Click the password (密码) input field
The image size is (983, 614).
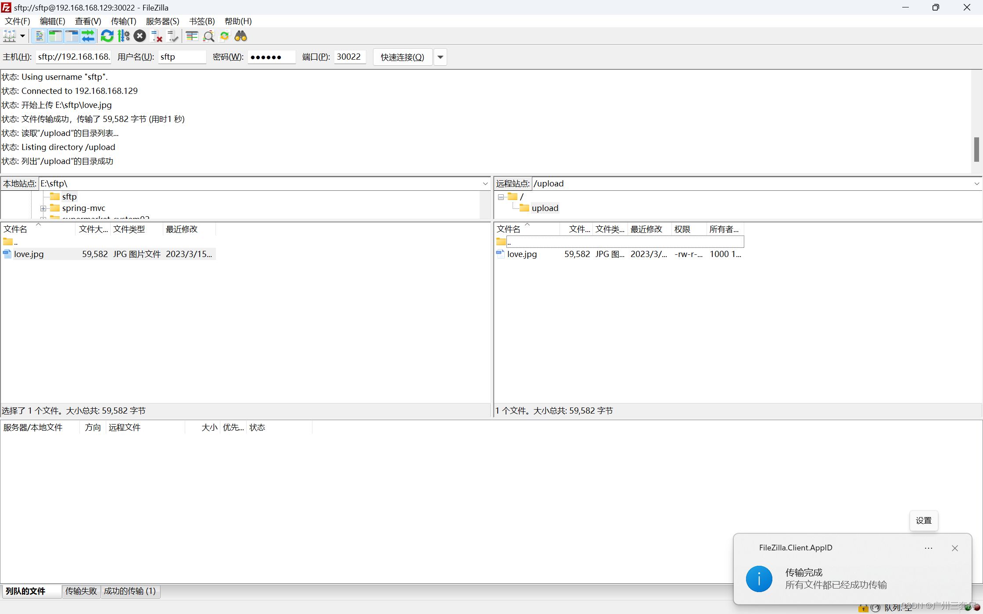coord(272,57)
